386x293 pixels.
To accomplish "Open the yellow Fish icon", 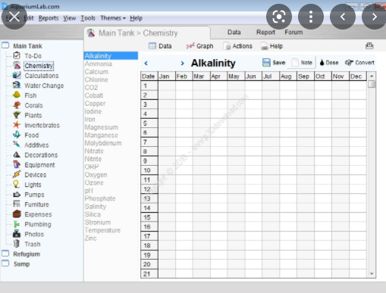I will [17, 95].
